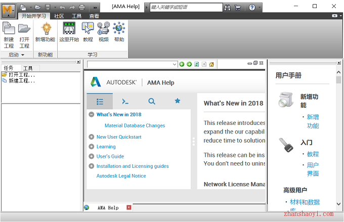
Task: Close the left task panel
Action: coord(78,62)
